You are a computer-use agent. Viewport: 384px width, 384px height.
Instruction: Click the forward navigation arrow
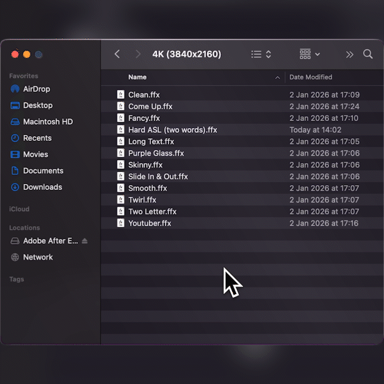pos(138,54)
